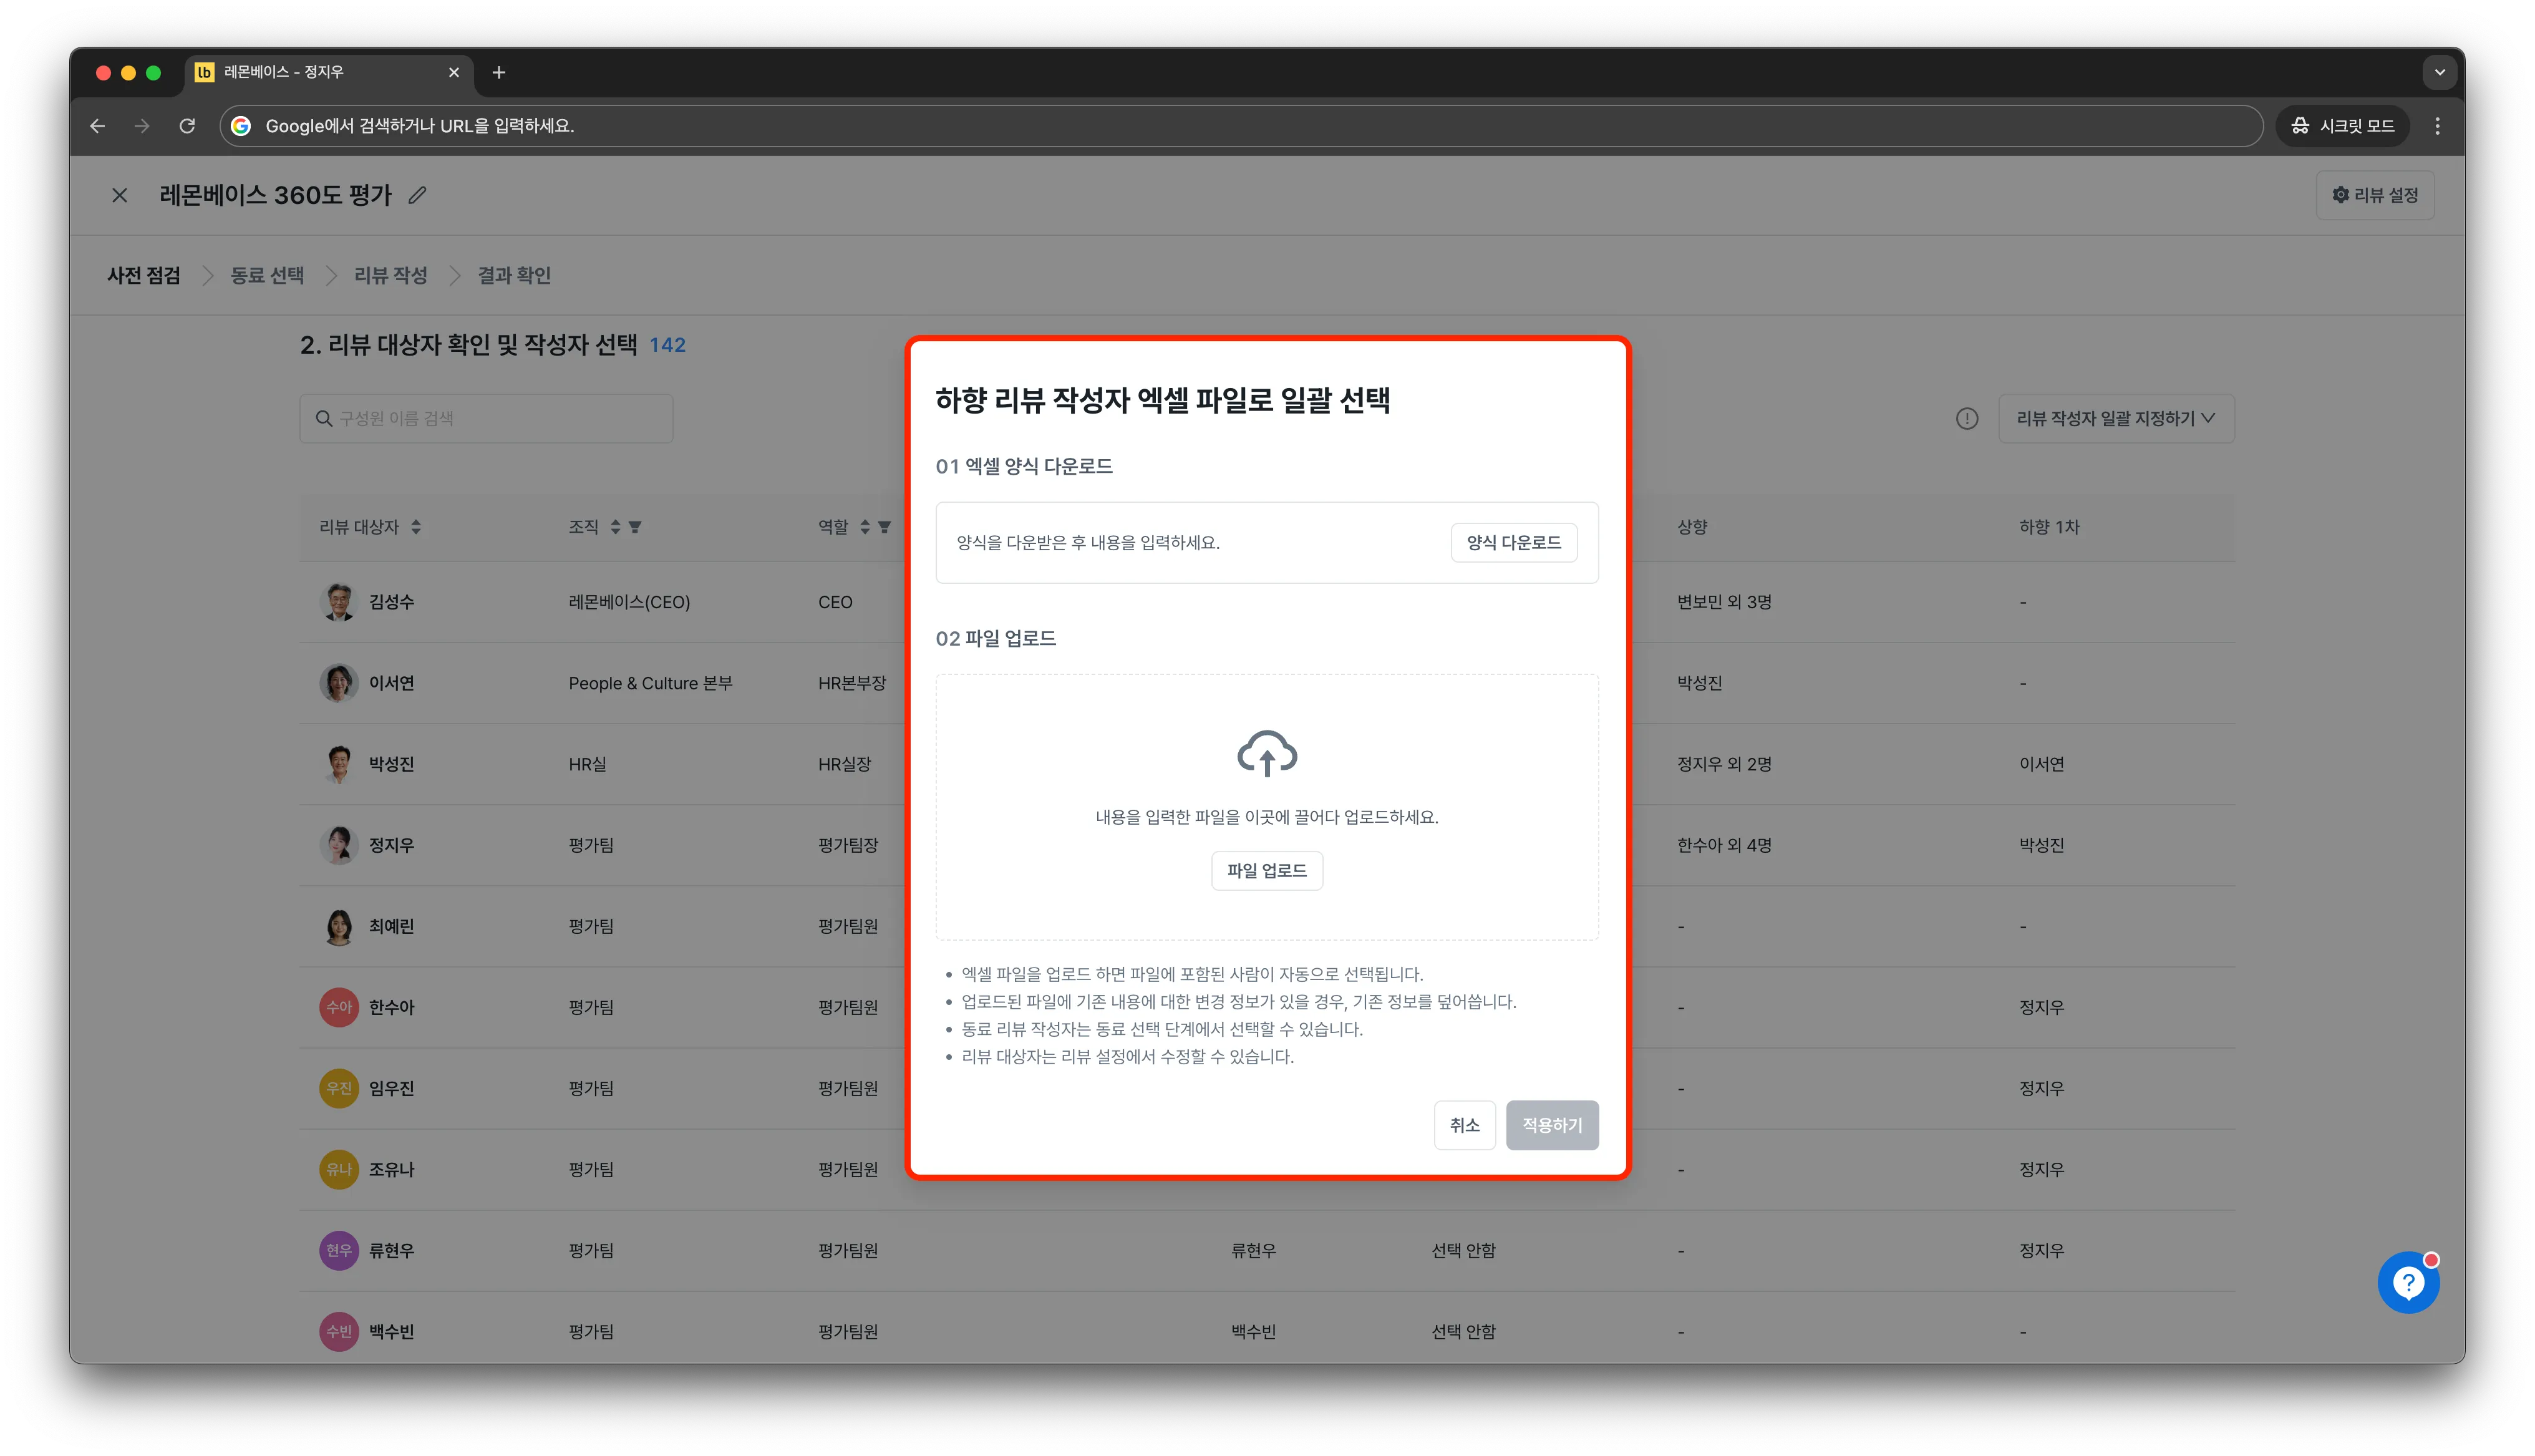Click the name 최예린

[x=391, y=926]
